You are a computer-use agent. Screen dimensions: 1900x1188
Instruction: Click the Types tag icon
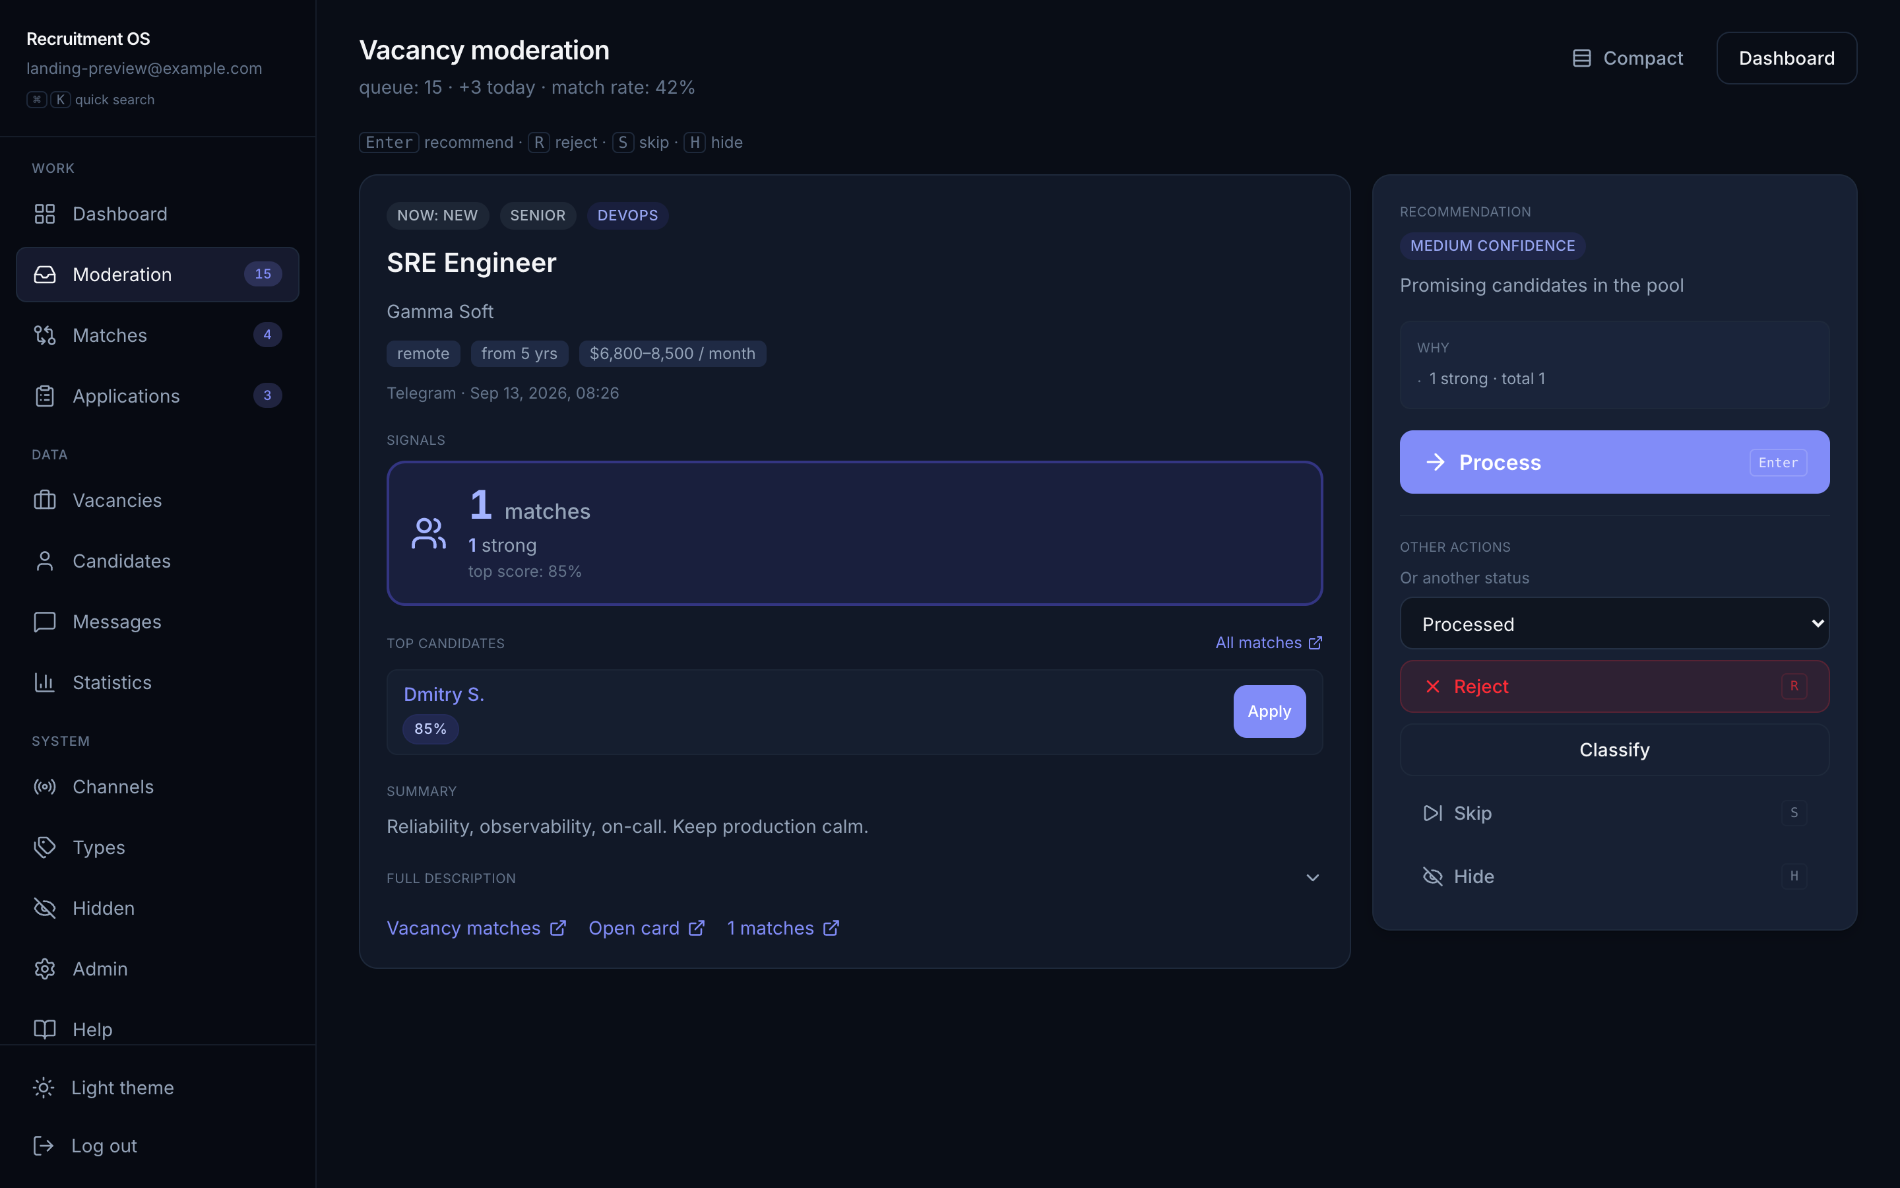(45, 847)
